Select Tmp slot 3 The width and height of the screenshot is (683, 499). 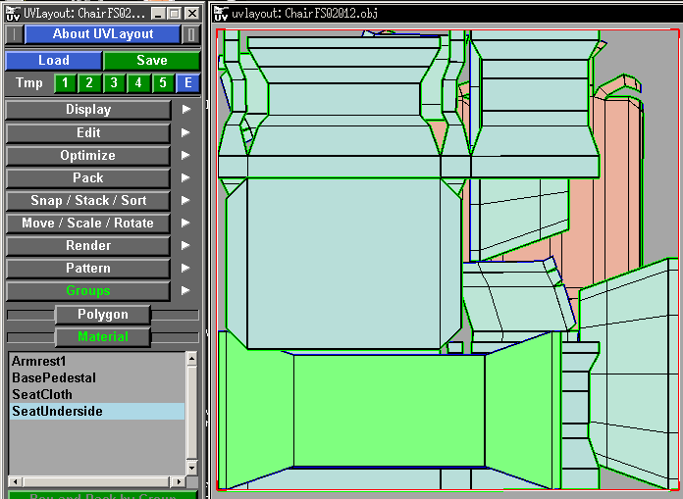point(114,82)
